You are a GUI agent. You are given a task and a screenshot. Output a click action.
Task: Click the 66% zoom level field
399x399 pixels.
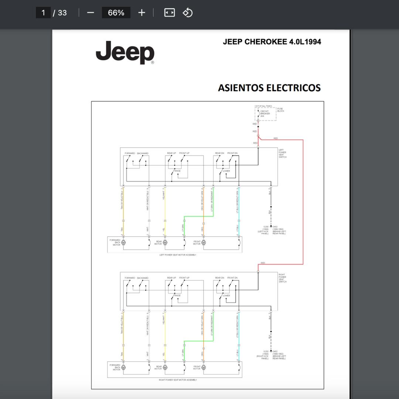(x=116, y=13)
